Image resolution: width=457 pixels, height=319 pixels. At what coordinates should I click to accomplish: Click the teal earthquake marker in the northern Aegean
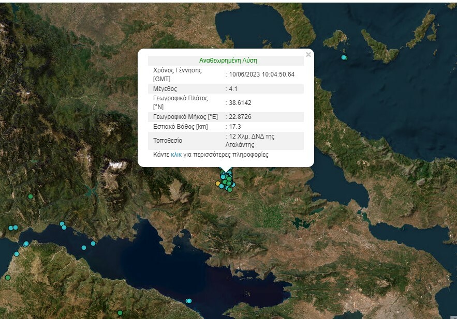[x=343, y=57]
